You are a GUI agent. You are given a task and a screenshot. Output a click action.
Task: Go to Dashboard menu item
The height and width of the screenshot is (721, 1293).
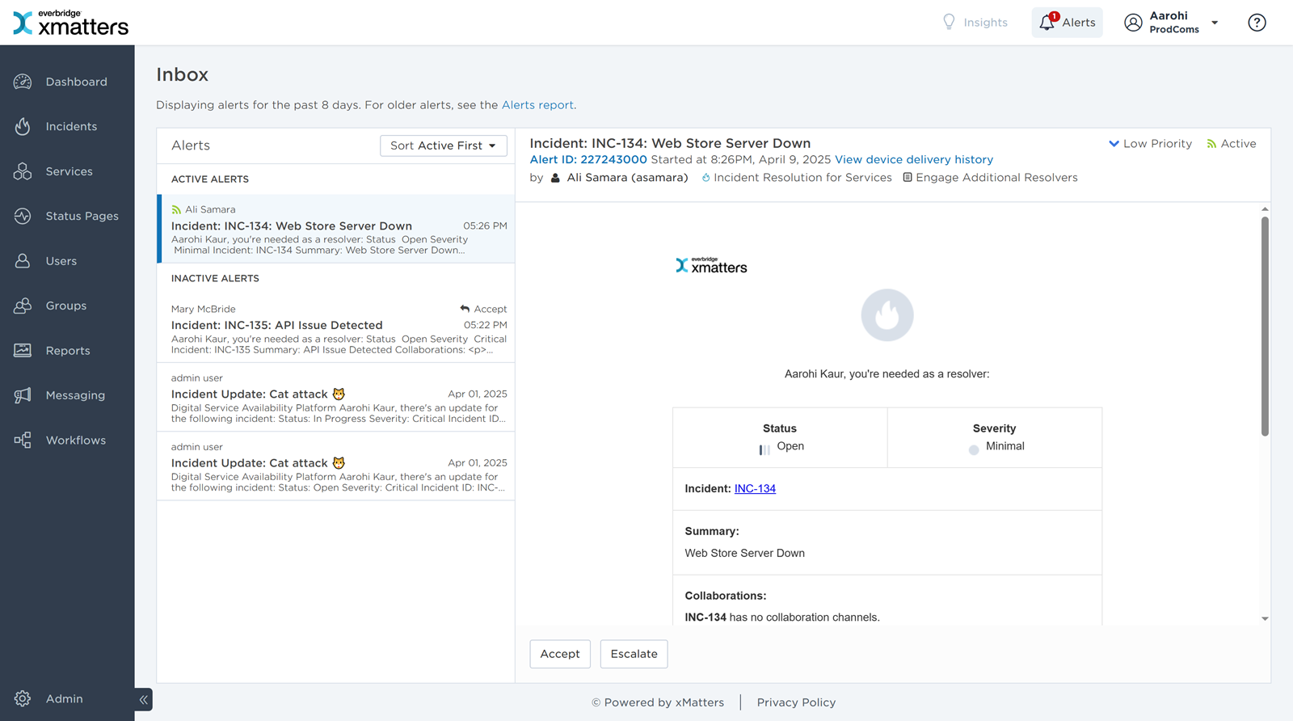pyautogui.click(x=76, y=82)
